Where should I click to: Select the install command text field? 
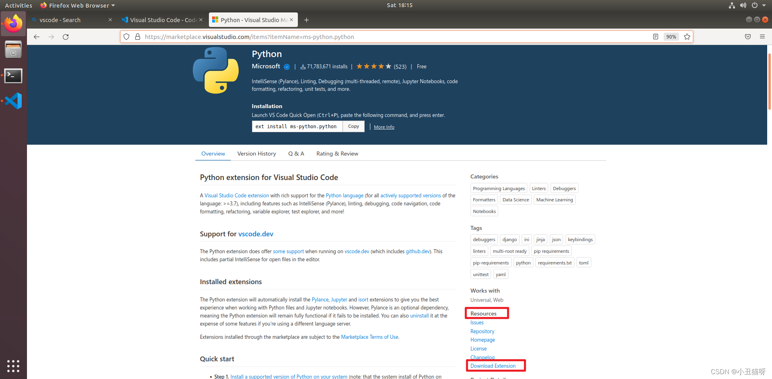coord(297,126)
